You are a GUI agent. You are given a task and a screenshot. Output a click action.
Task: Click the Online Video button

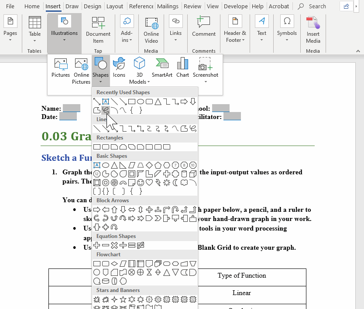coord(151,30)
